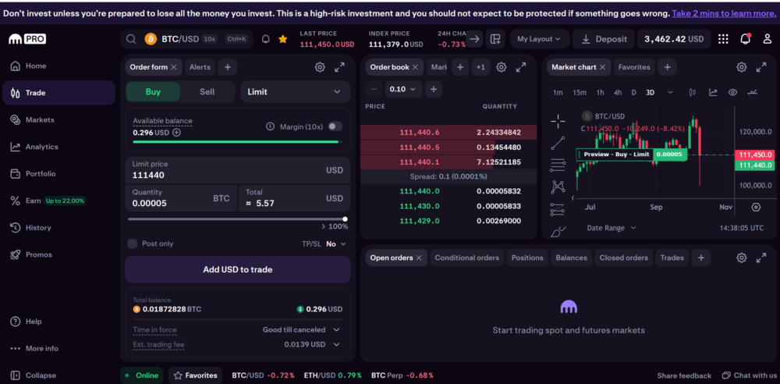Open Order form settings gear
The height and width of the screenshot is (384, 780).
[x=320, y=67]
